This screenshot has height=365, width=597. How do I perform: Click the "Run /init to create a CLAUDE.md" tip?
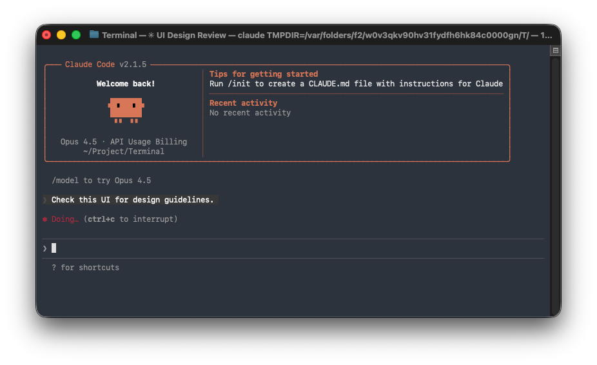[356, 84]
